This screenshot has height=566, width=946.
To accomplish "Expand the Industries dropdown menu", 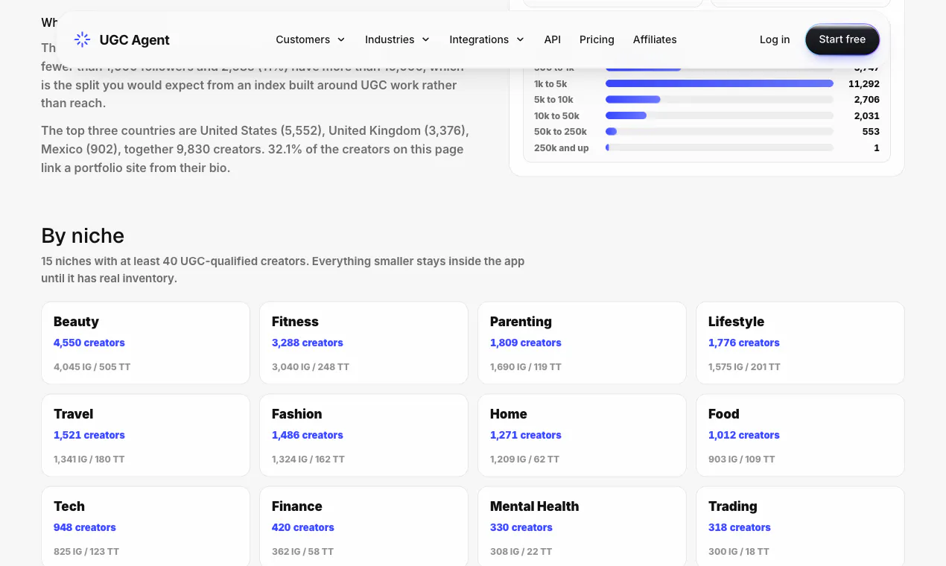I will coord(398,39).
